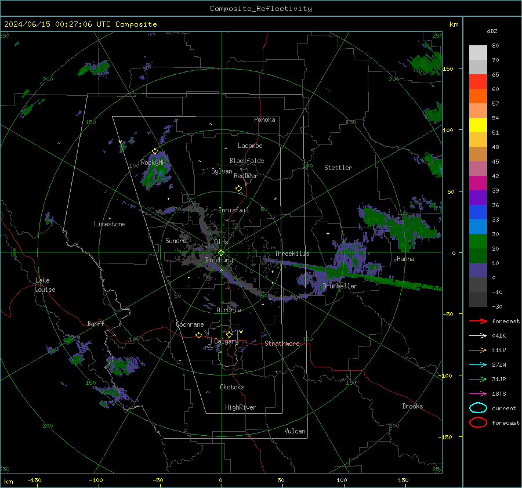The image size is (522, 488).
Task: Click yellow diamond marker above Calgary label
Action: coord(229,334)
